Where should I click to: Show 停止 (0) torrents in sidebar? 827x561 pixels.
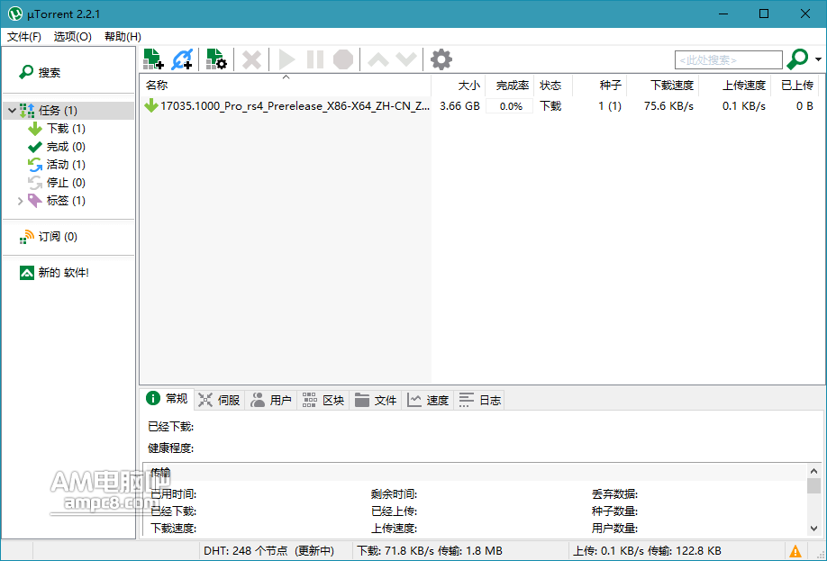[57, 183]
